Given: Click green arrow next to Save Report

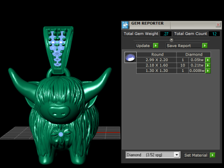Looking at the screenshot, I should pos(204,46).
